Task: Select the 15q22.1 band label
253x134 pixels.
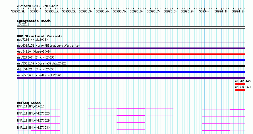Action: pyautogui.click(x=23, y=24)
